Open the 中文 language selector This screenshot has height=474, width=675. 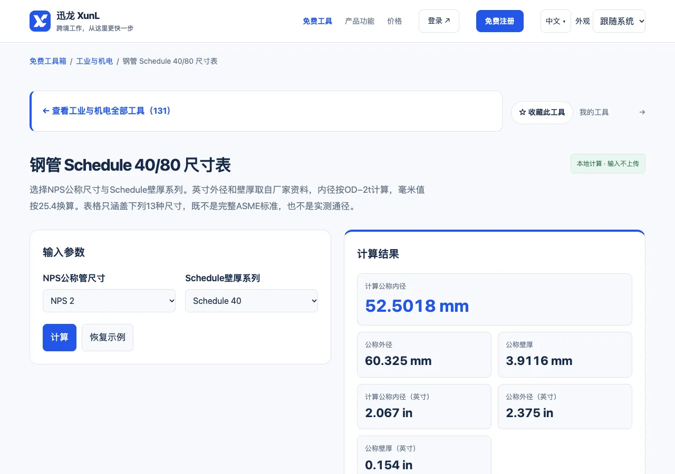[x=556, y=21]
